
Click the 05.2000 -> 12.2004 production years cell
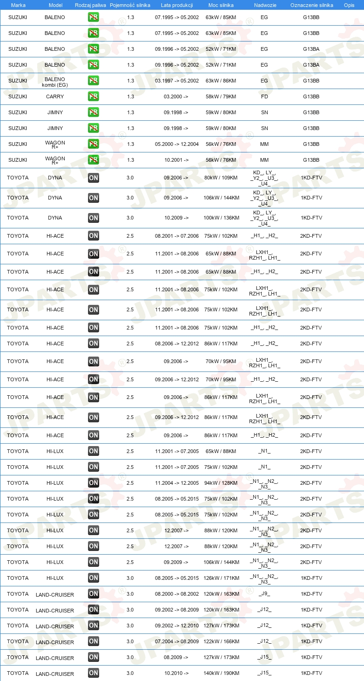click(x=177, y=144)
